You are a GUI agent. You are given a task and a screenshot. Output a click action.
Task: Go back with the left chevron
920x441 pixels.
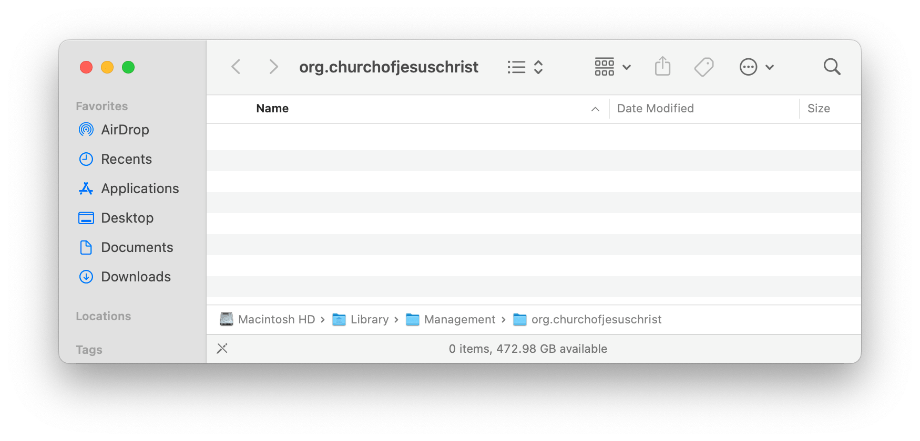click(x=236, y=67)
